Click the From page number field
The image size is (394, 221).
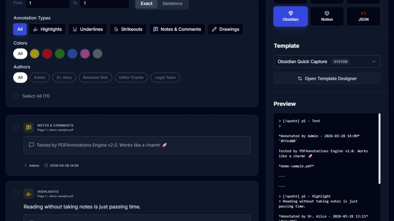tap(47, 4)
